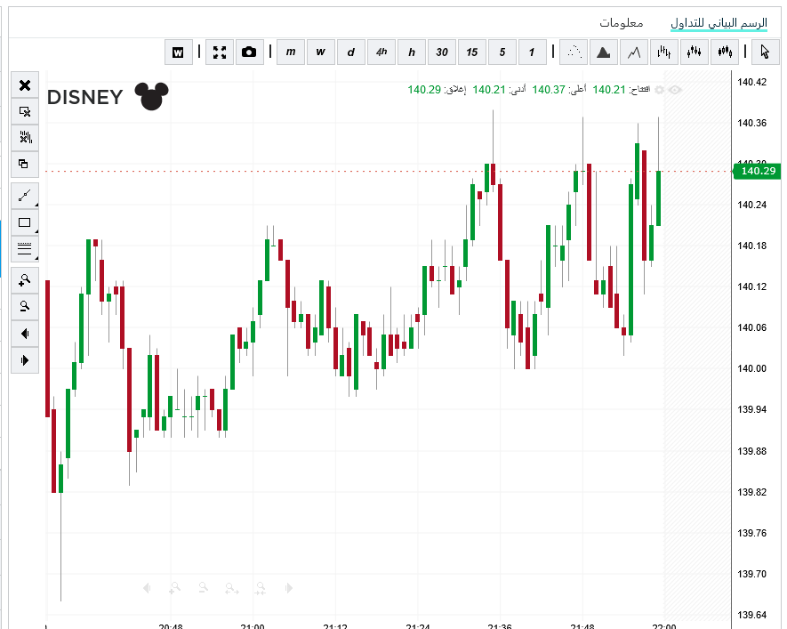Open the gear settings near OHLC values
Image resolution: width=787 pixels, height=629 pixels.
click(x=660, y=90)
